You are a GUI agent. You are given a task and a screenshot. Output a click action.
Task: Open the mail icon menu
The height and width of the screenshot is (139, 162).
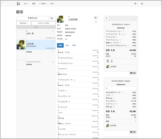(136, 4)
